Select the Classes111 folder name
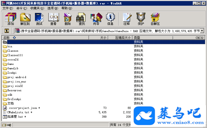The image size is (207, 128). [x=15, y=55]
